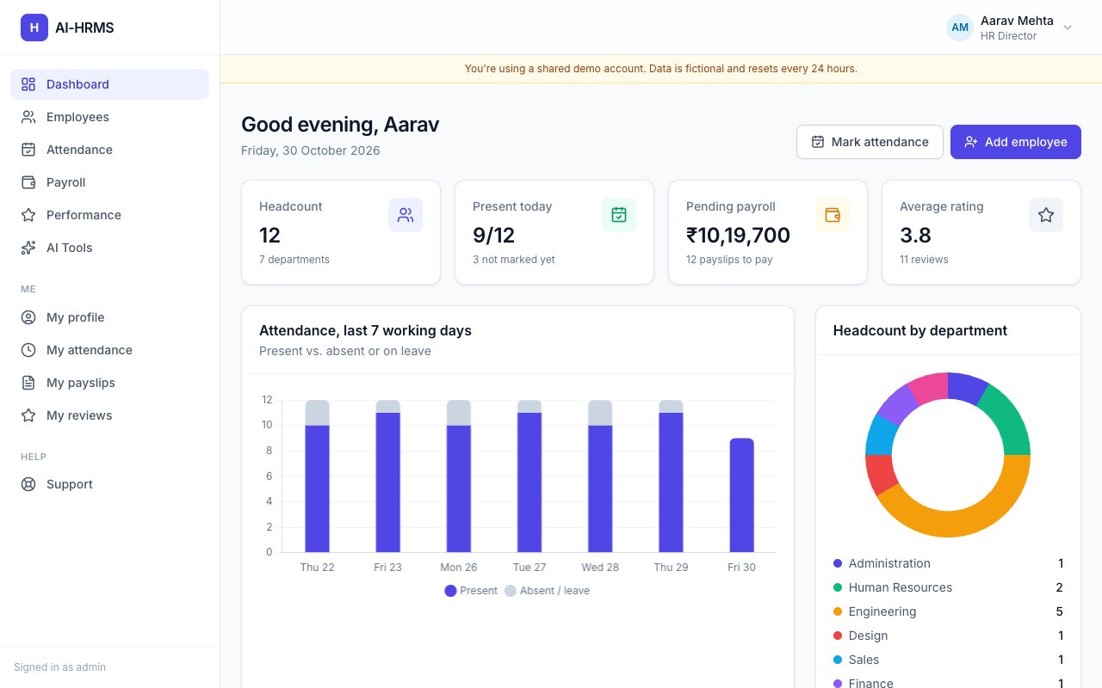
Task: Click the AI-HRMS logo icon
Action: 34,28
